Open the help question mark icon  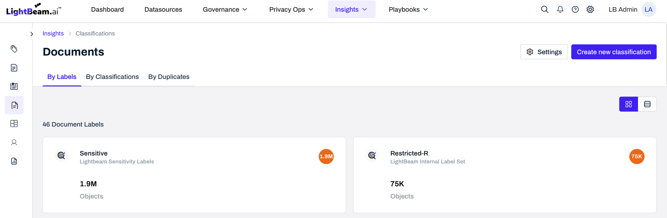[x=575, y=9]
